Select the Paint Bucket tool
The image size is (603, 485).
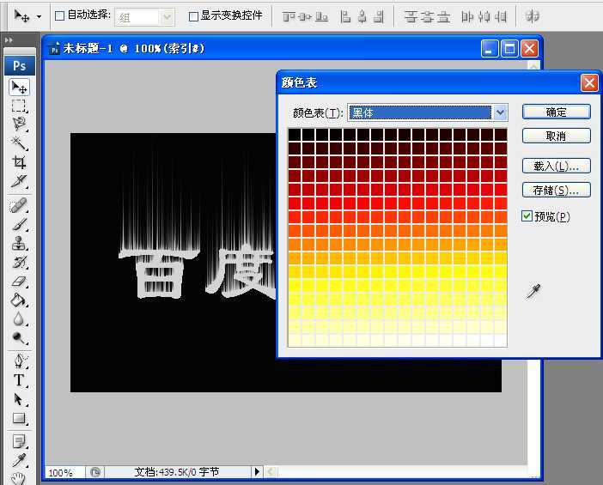coord(19,300)
